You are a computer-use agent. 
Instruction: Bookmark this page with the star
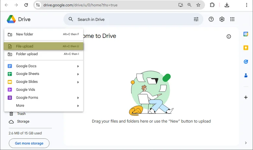(198, 5)
